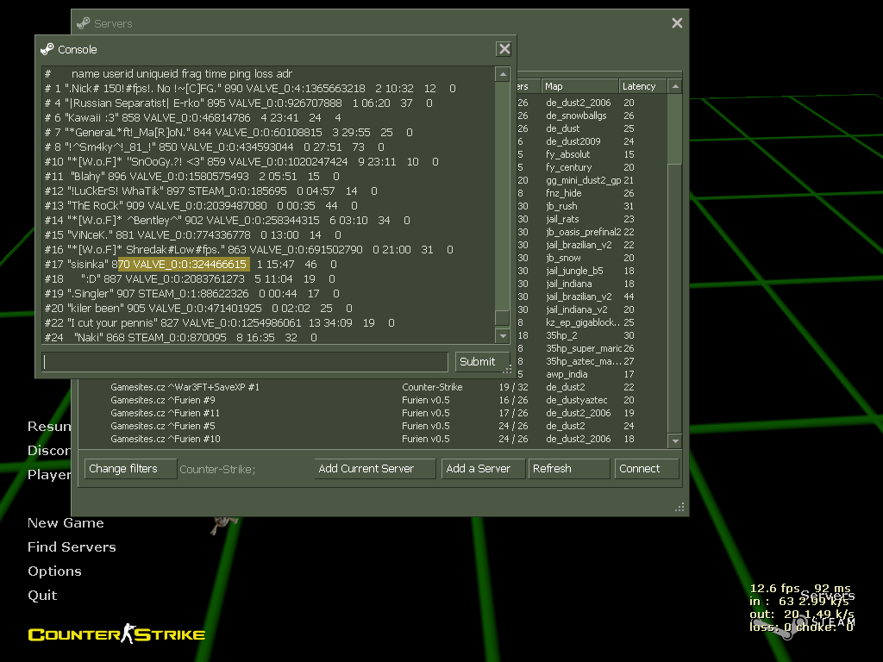Image resolution: width=883 pixels, height=662 pixels.
Task: Quit the game from main menu
Action: pyautogui.click(x=42, y=596)
